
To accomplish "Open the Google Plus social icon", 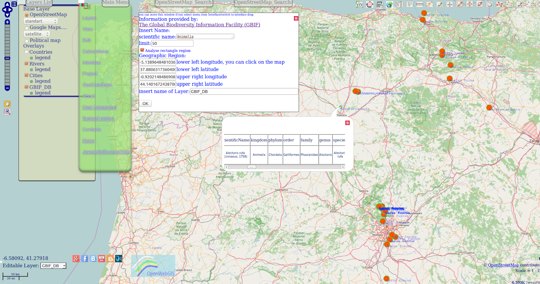I will (x=76, y=259).
